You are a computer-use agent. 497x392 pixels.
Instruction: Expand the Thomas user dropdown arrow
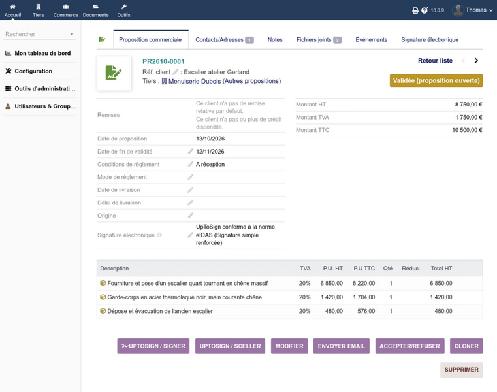490,10
